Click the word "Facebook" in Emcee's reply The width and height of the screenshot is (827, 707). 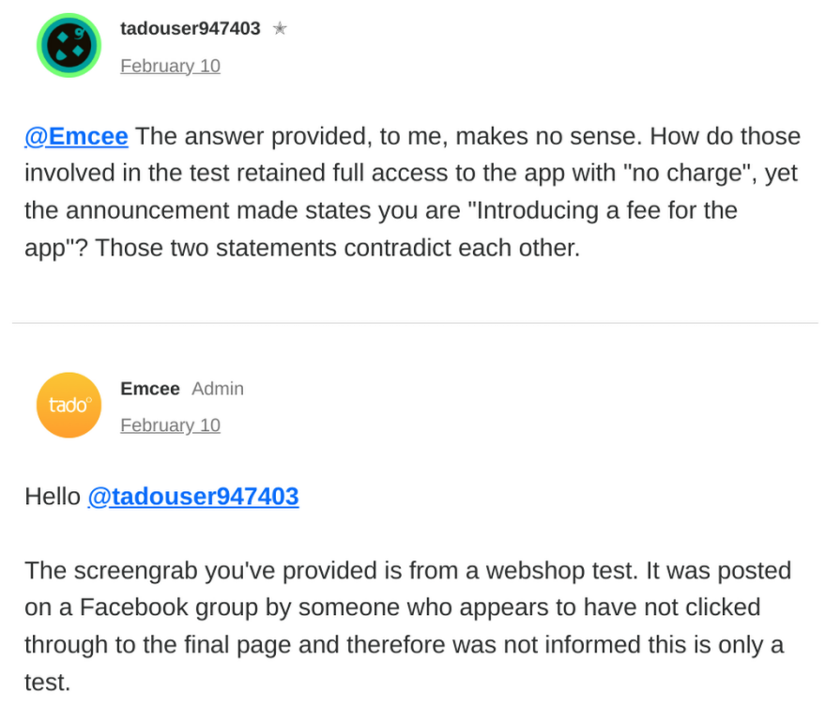click(x=134, y=607)
